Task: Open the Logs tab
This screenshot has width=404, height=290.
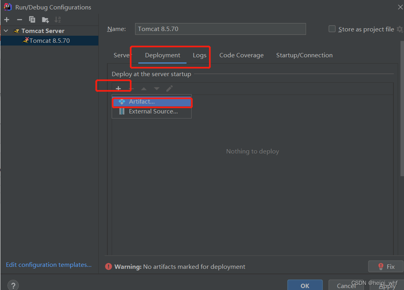Action: (x=199, y=55)
